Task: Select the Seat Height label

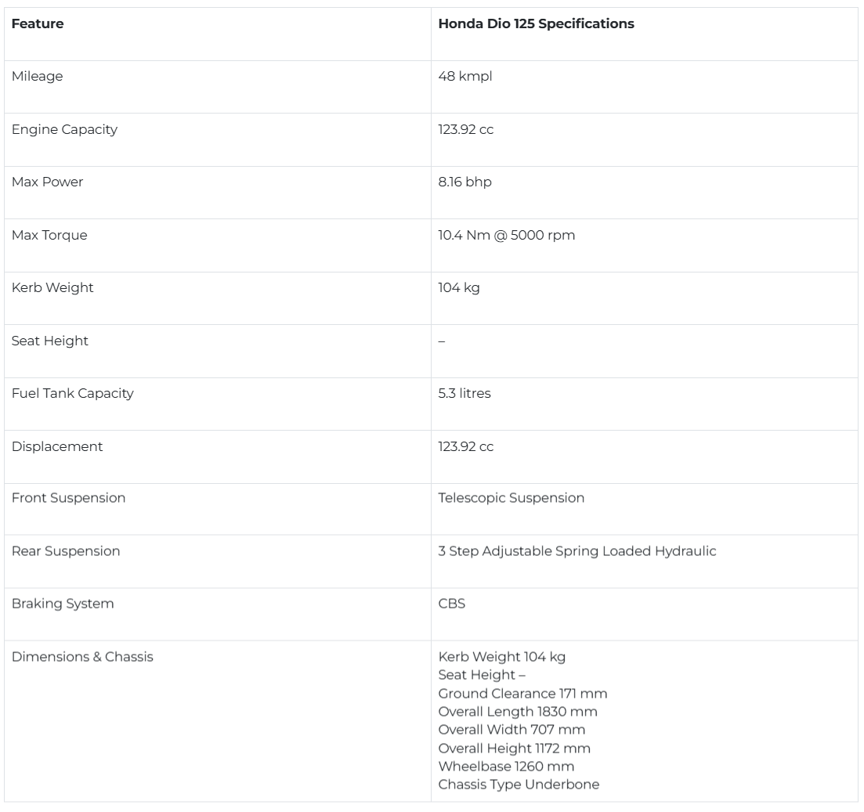Action: click(x=49, y=341)
